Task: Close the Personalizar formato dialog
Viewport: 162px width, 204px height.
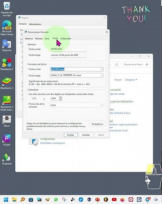Action: point(107,32)
